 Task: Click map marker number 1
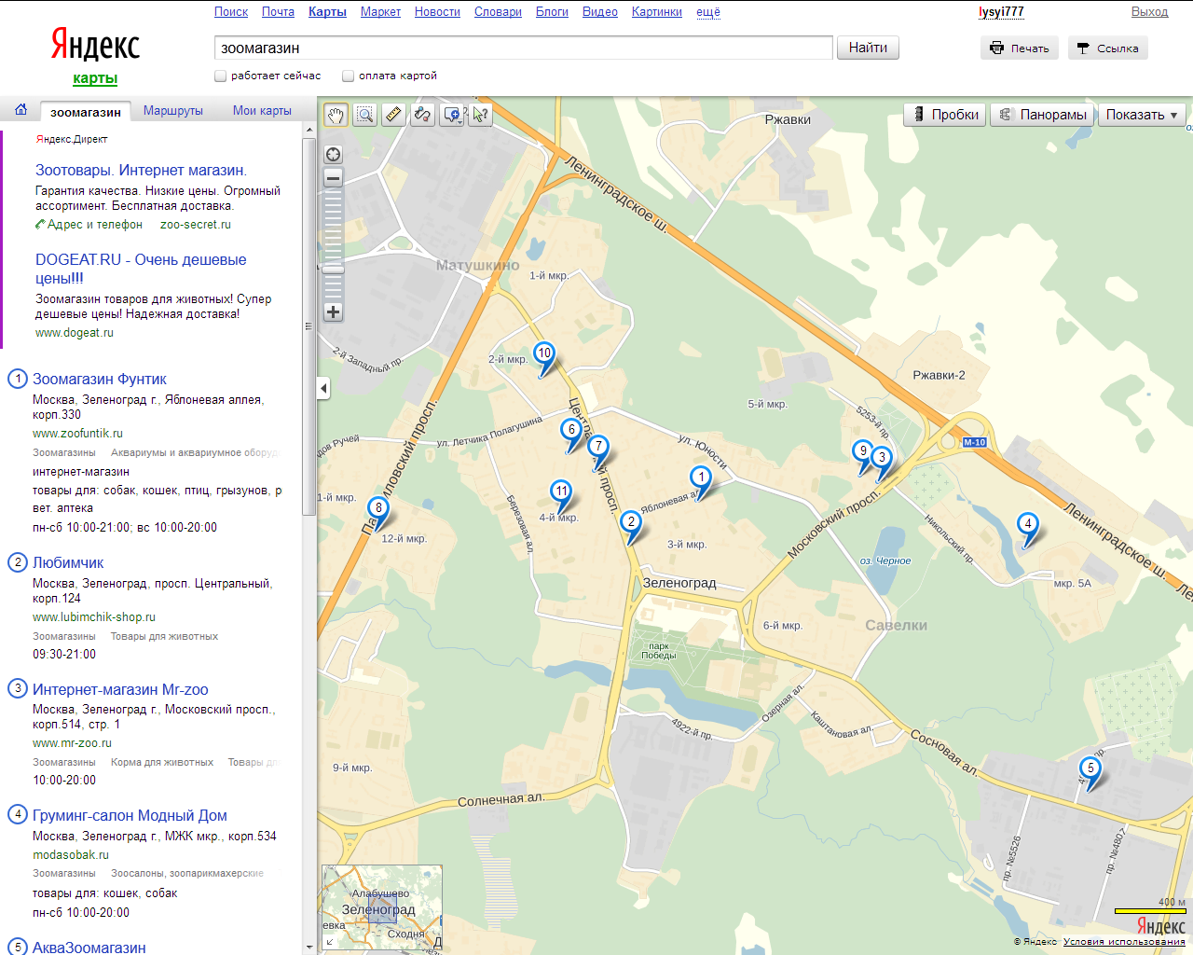point(702,477)
